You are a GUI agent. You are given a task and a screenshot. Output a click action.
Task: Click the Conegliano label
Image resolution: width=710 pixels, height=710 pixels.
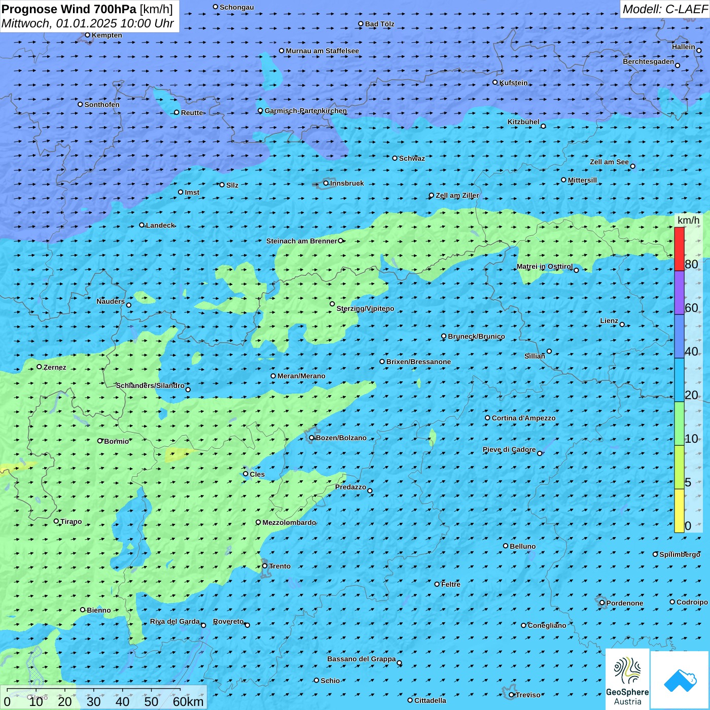[x=547, y=625]
